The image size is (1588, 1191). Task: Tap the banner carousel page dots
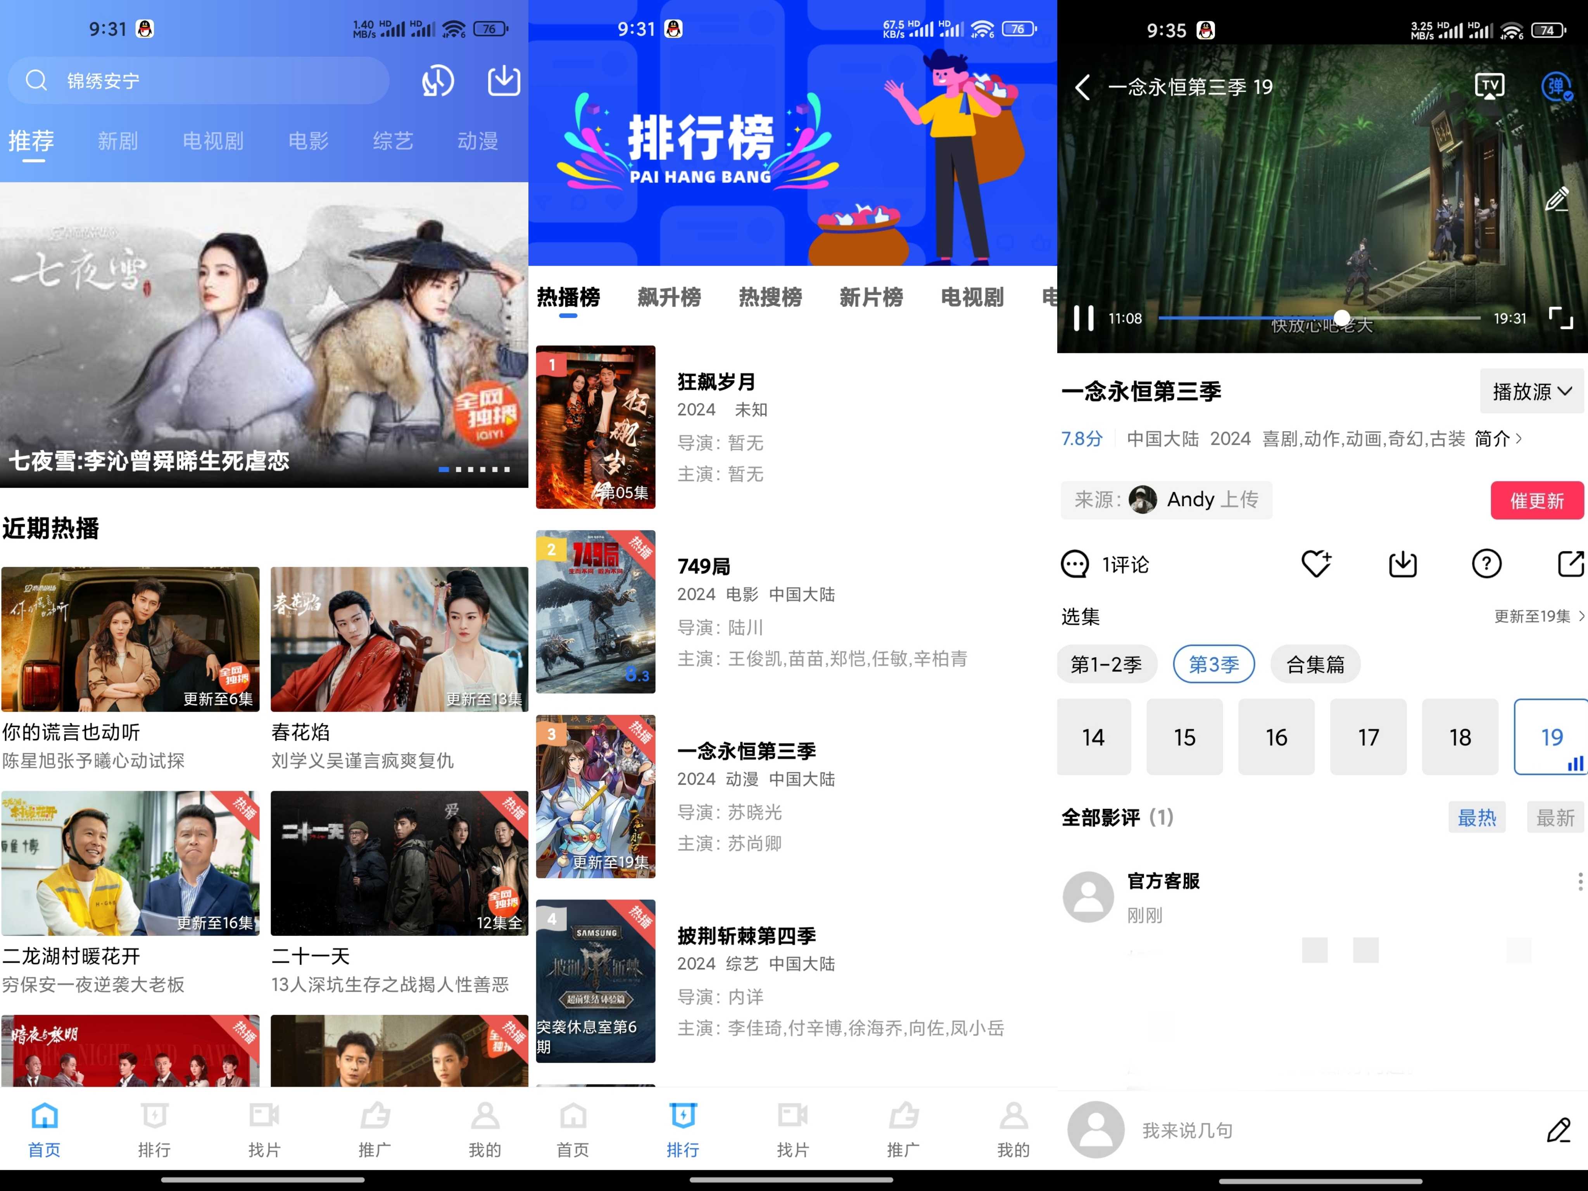(475, 469)
